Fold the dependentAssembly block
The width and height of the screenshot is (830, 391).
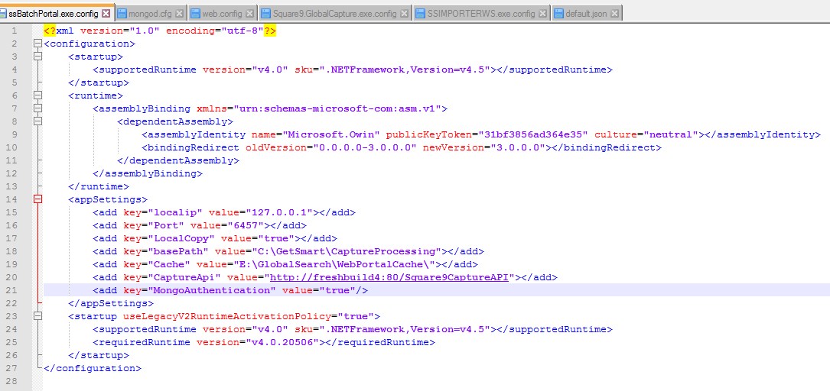(37, 122)
